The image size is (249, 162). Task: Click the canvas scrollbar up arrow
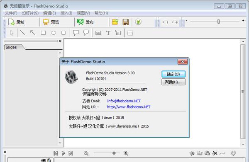[243, 41]
